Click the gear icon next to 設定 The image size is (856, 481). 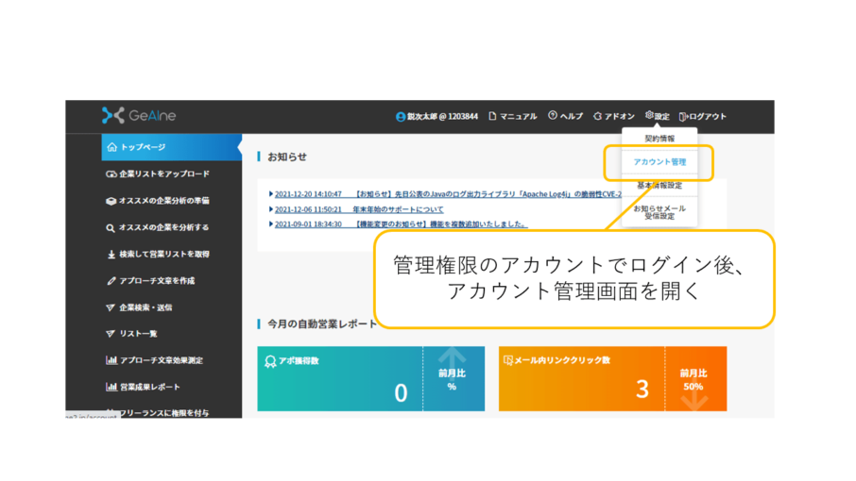click(x=649, y=116)
